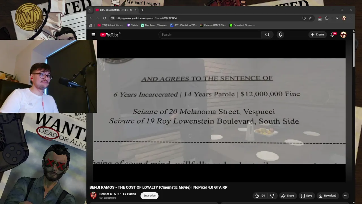
Task: Open the Twitch bookmark
Action: point(132,25)
